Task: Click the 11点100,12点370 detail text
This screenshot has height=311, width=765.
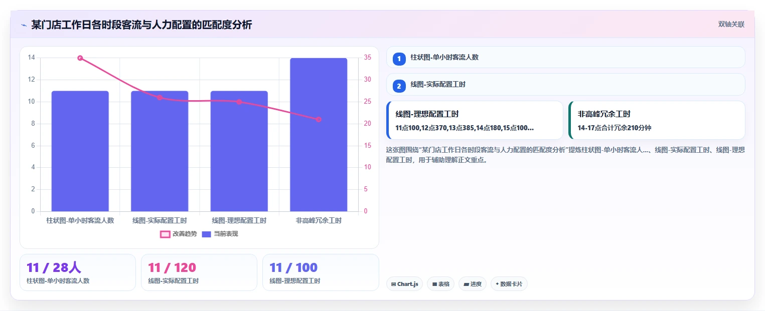Action: pos(465,128)
